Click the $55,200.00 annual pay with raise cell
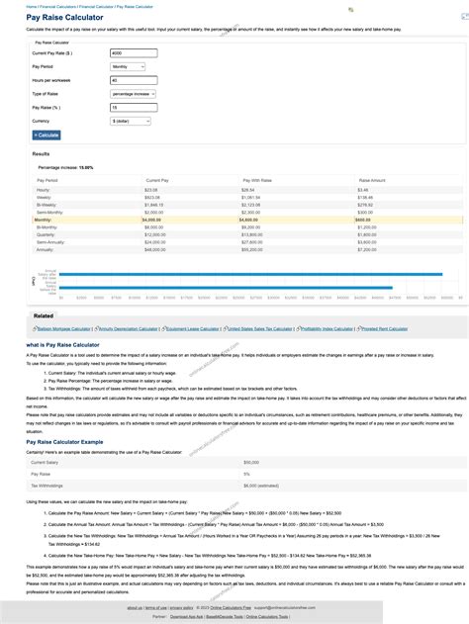The height and width of the screenshot is (624, 469). pos(252,250)
